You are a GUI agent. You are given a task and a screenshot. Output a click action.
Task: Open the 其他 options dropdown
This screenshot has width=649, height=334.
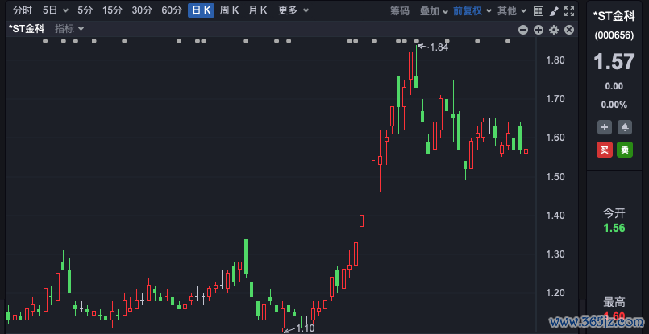point(512,11)
